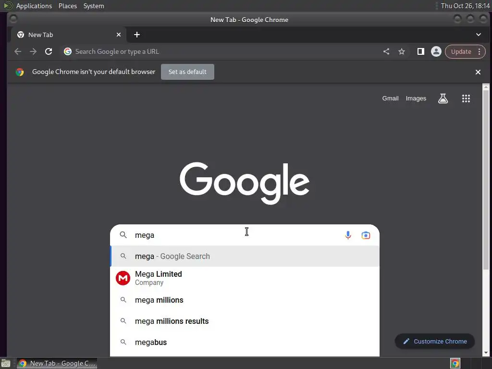Start voice search with microphone
The image size is (492, 369).
[x=348, y=235]
